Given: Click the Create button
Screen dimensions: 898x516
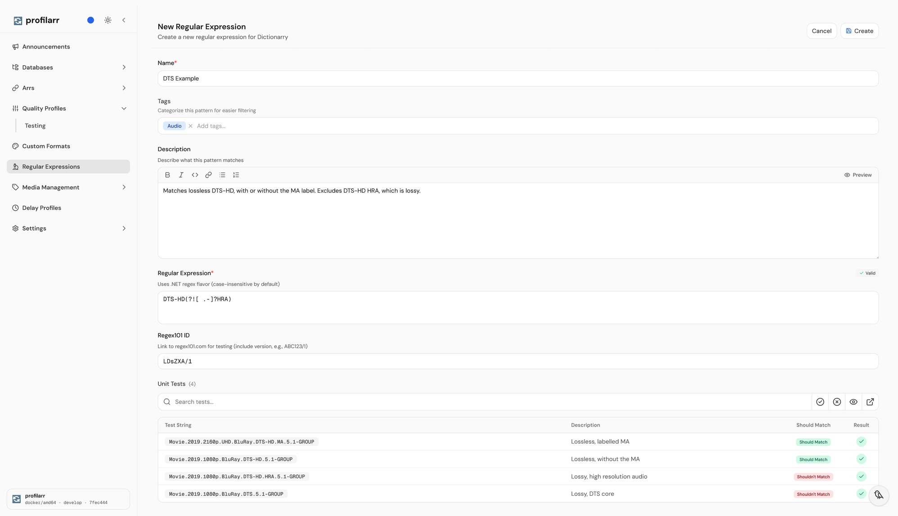Looking at the screenshot, I should point(859,31).
